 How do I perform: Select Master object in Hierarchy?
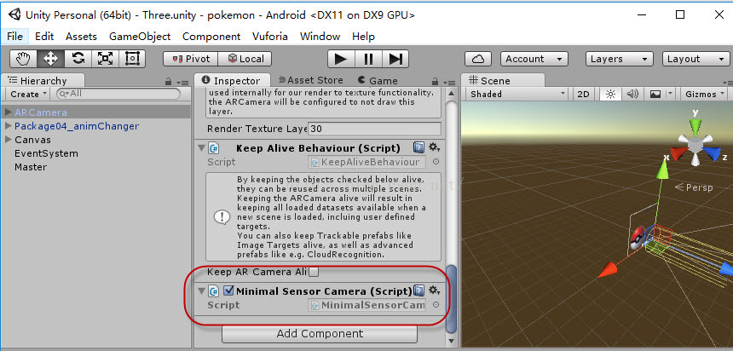click(31, 167)
